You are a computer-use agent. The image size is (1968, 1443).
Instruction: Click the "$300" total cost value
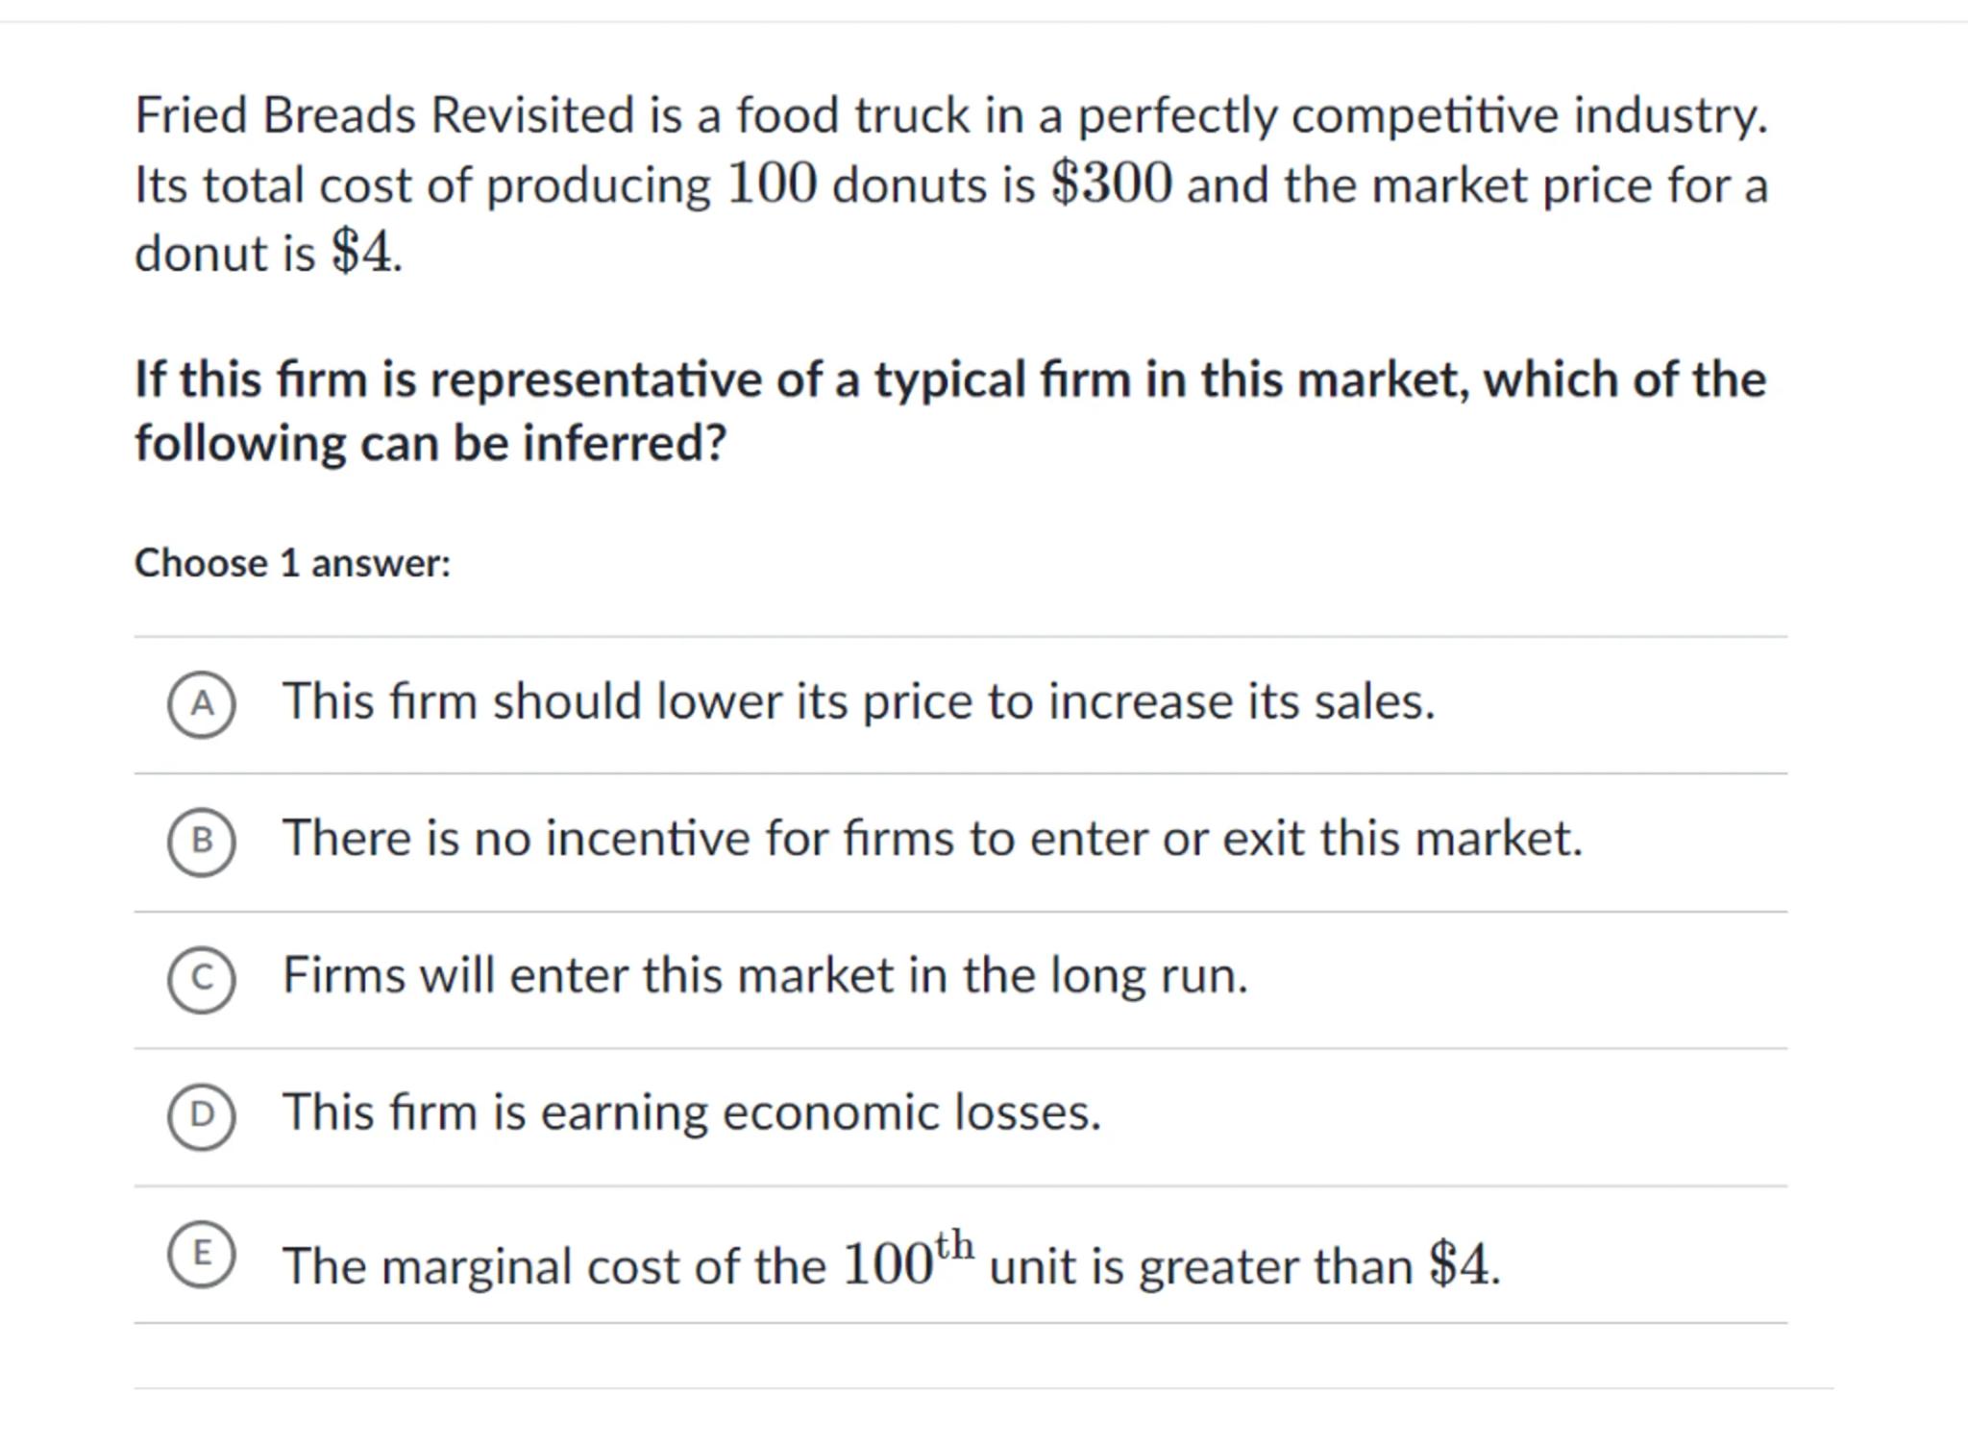pyautogui.click(x=1111, y=183)
